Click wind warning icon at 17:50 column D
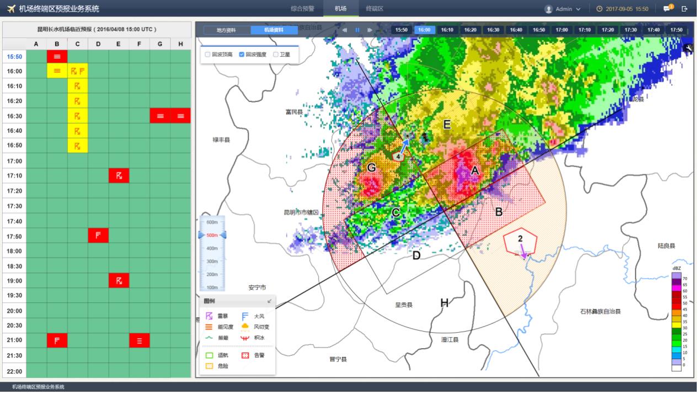 [98, 236]
